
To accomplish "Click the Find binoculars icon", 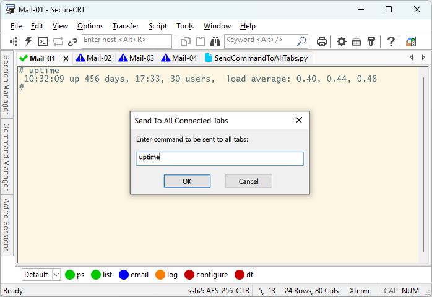I will tap(215, 41).
